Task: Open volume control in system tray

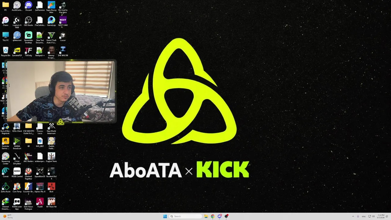Action: click(x=373, y=216)
